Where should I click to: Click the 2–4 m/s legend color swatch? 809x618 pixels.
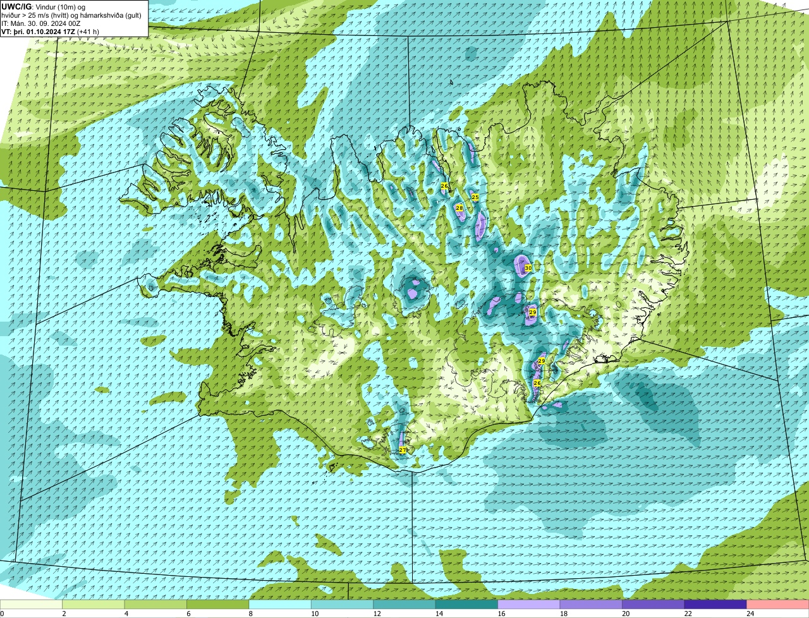point(94,604)
